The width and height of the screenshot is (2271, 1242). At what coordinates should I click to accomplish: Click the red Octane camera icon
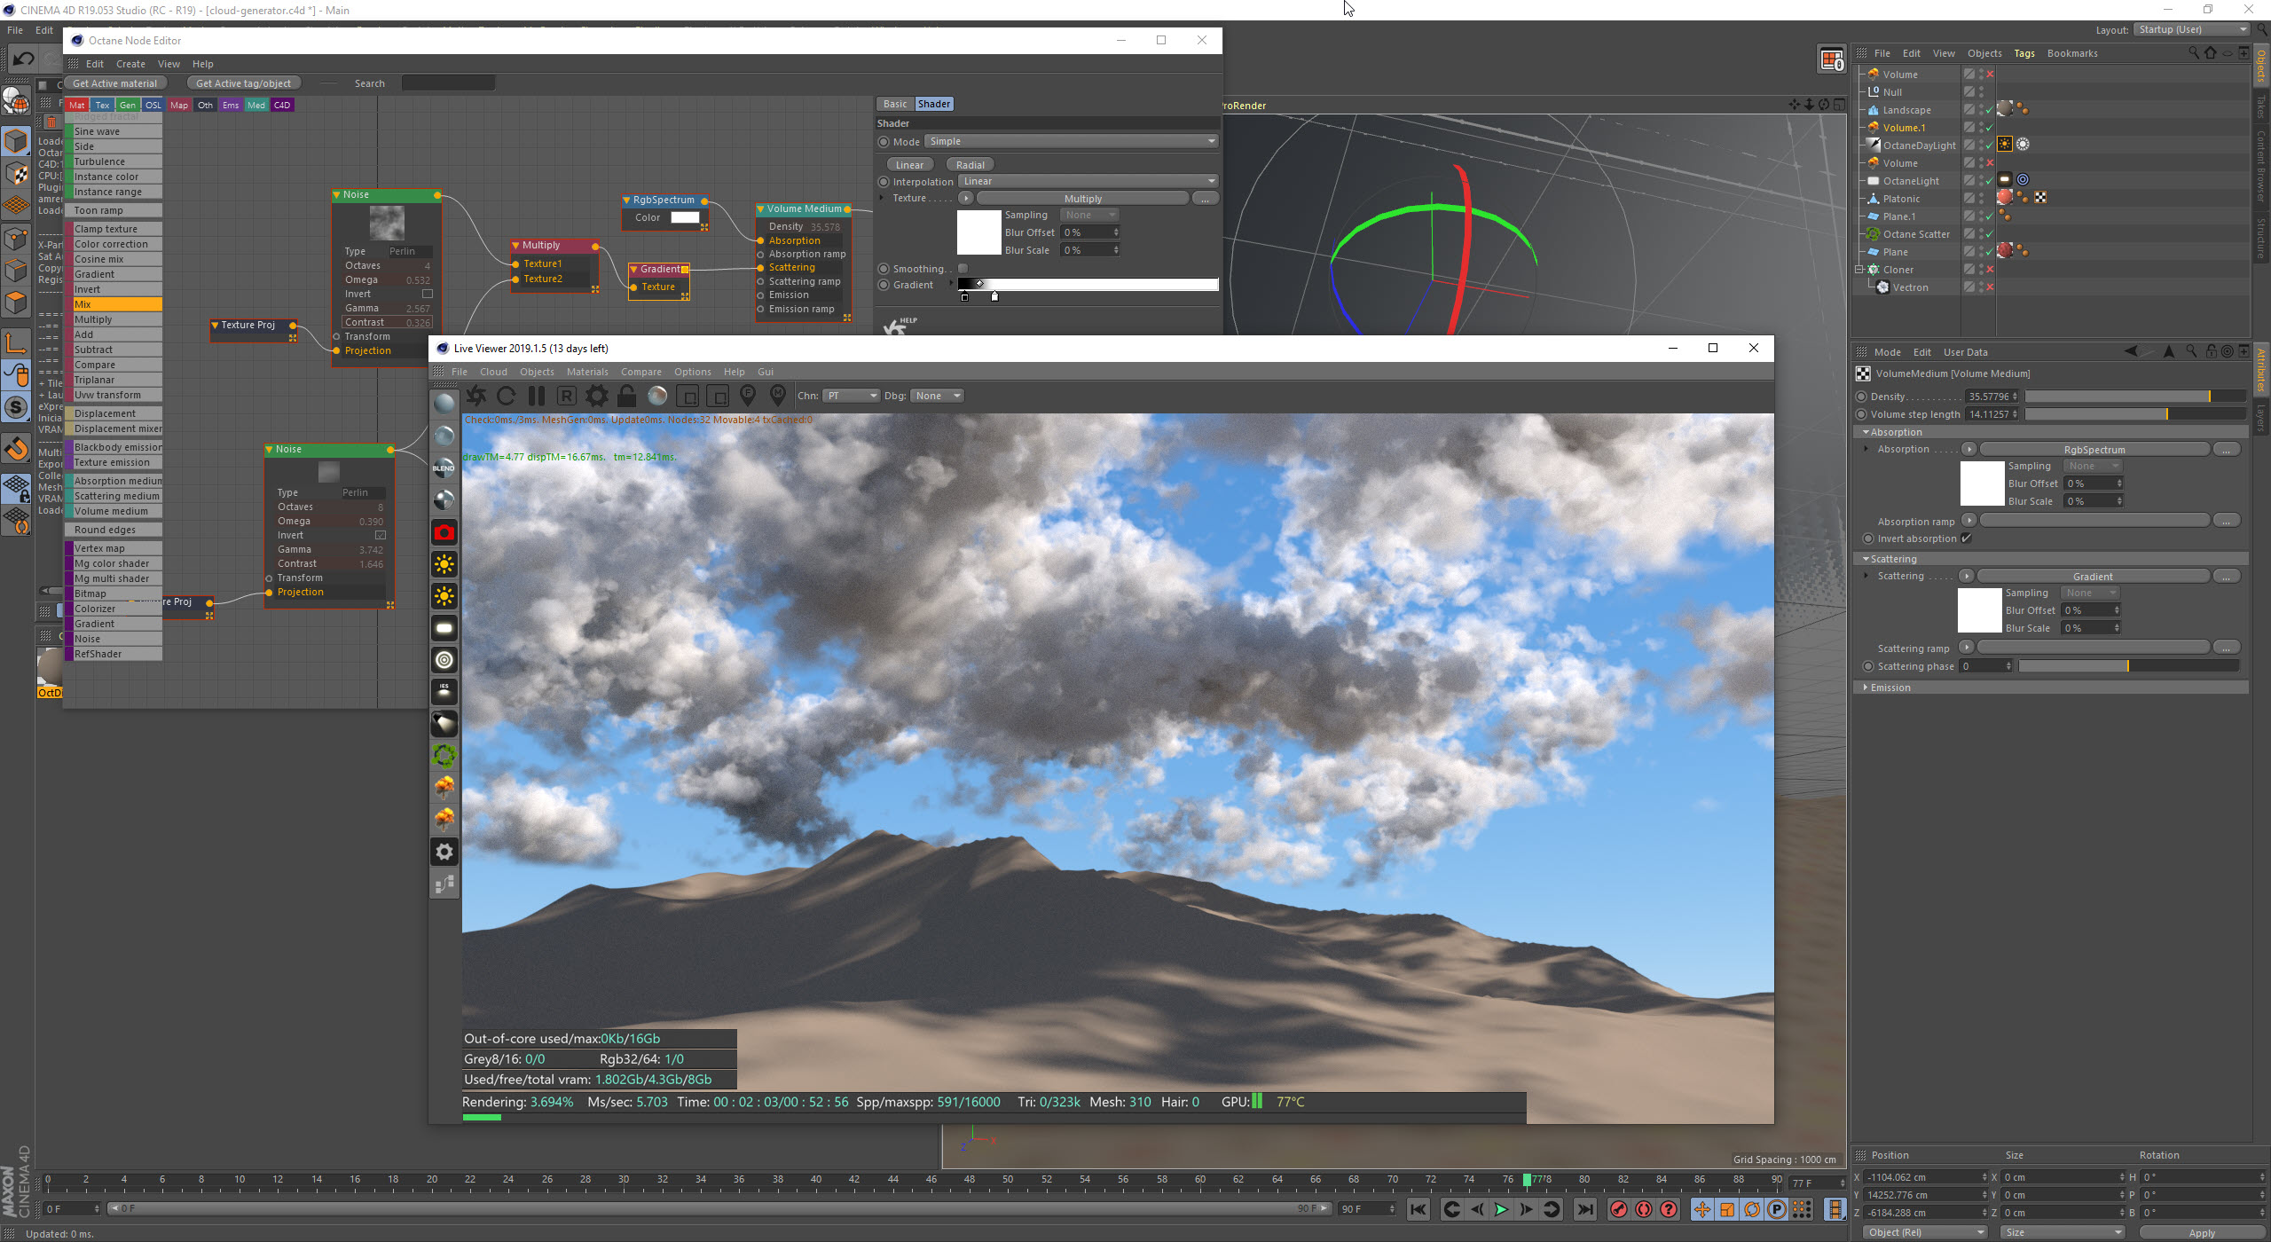click(444, 532)
